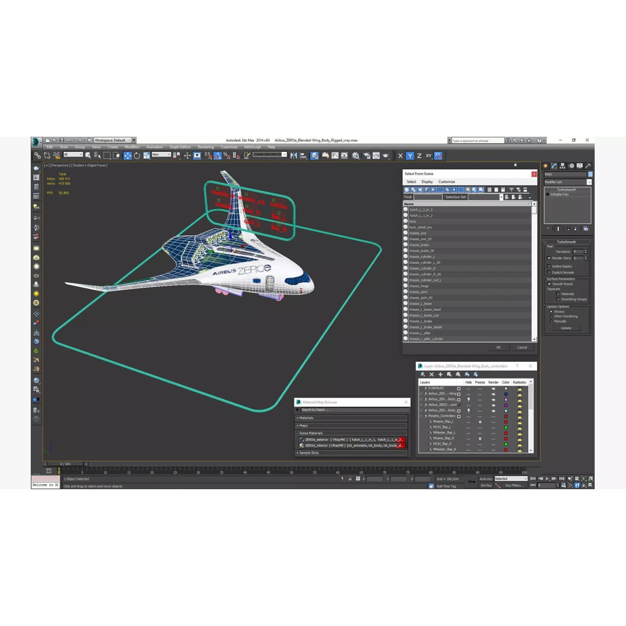
Task: Open the Material Editor from toolbar
Action: coord(355,156)
